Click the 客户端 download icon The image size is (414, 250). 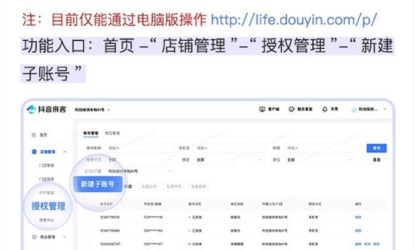[x=262, y=109]
